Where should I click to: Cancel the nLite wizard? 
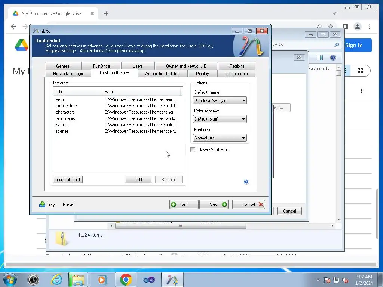tap(249, 204)
